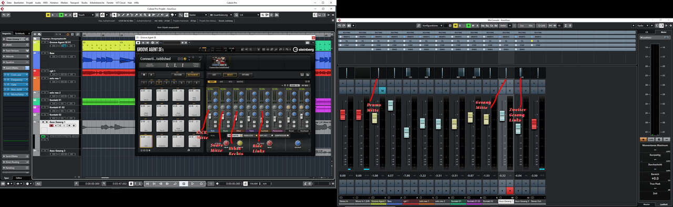Expand the Akkorde inspector section

(x=16, y=56)
